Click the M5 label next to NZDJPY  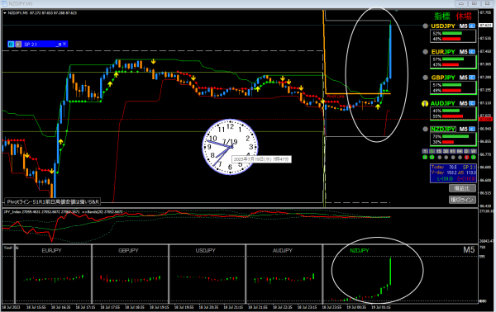[464, 129]
